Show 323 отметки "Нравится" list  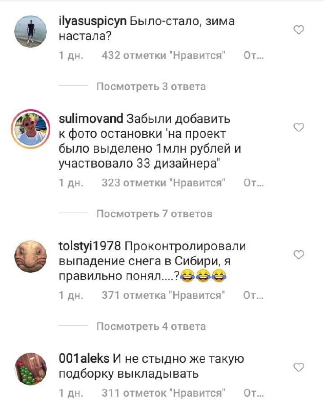(x=164, y=183)
